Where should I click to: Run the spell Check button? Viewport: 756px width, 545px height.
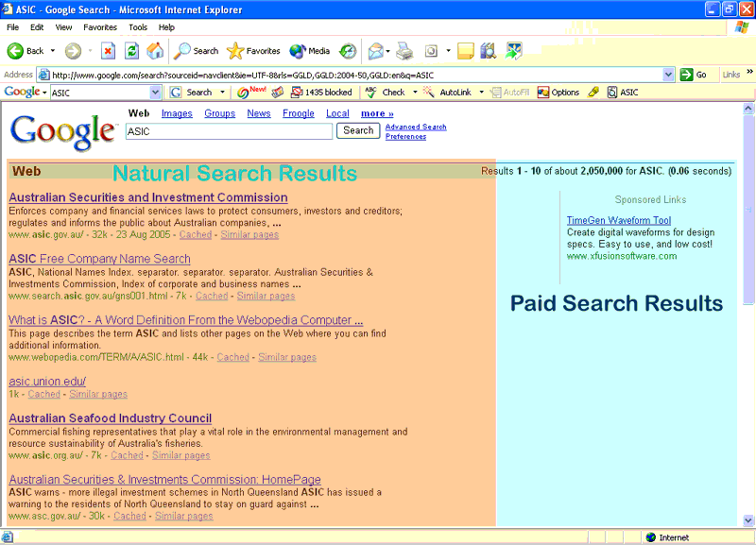click(385, 92)
